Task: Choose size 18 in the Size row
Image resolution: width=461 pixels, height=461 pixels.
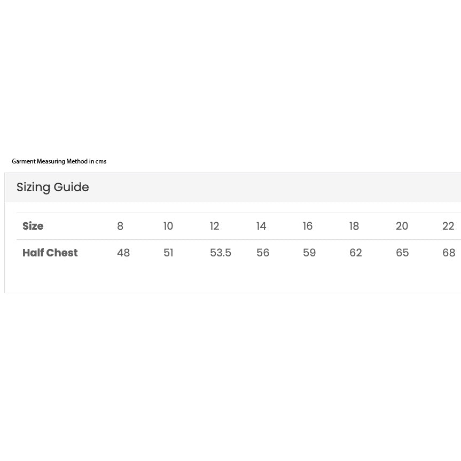Action: [x=354, y=226]
